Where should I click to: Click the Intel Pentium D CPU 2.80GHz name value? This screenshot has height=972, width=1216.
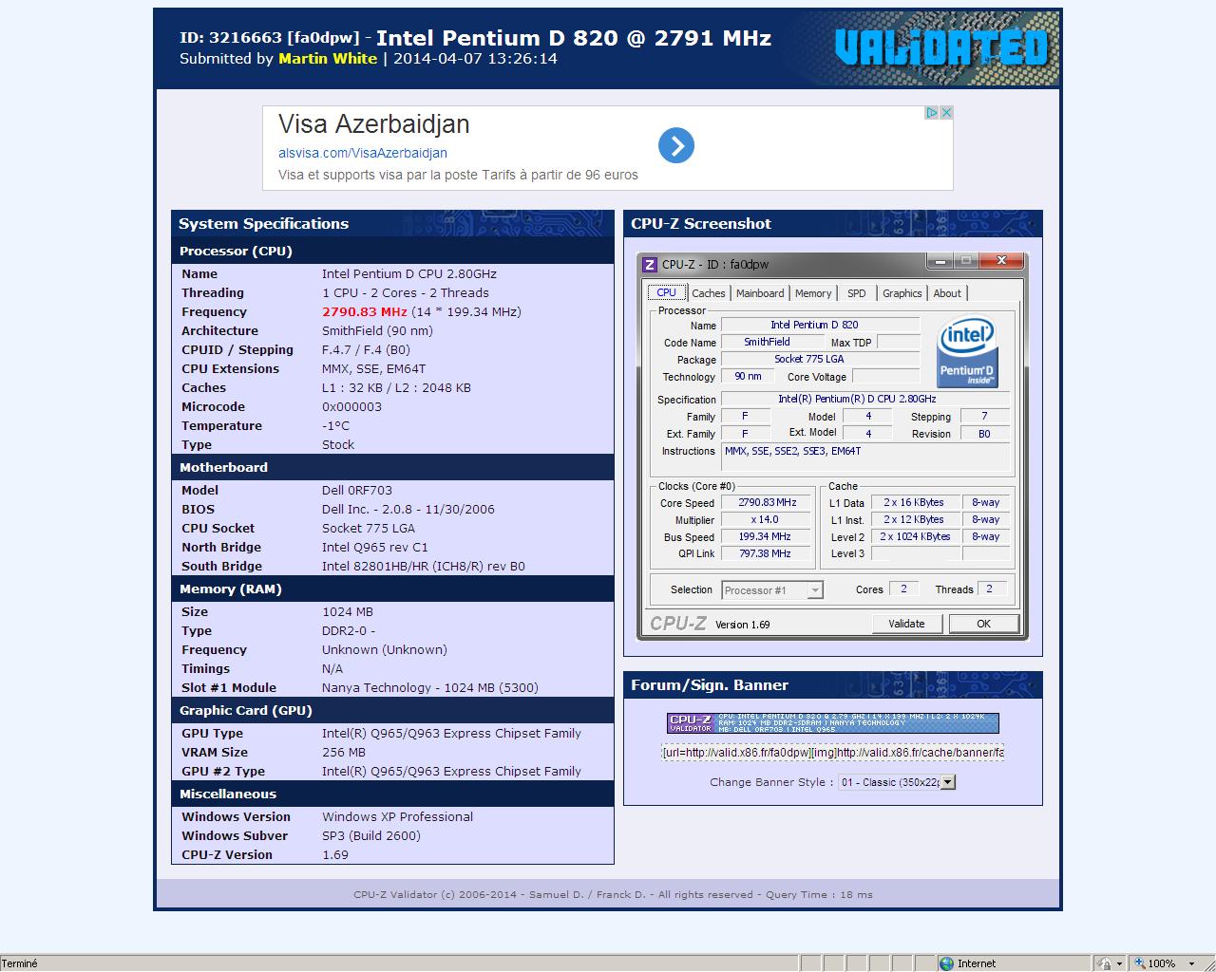pyautogui.click(x=409, y=274)
